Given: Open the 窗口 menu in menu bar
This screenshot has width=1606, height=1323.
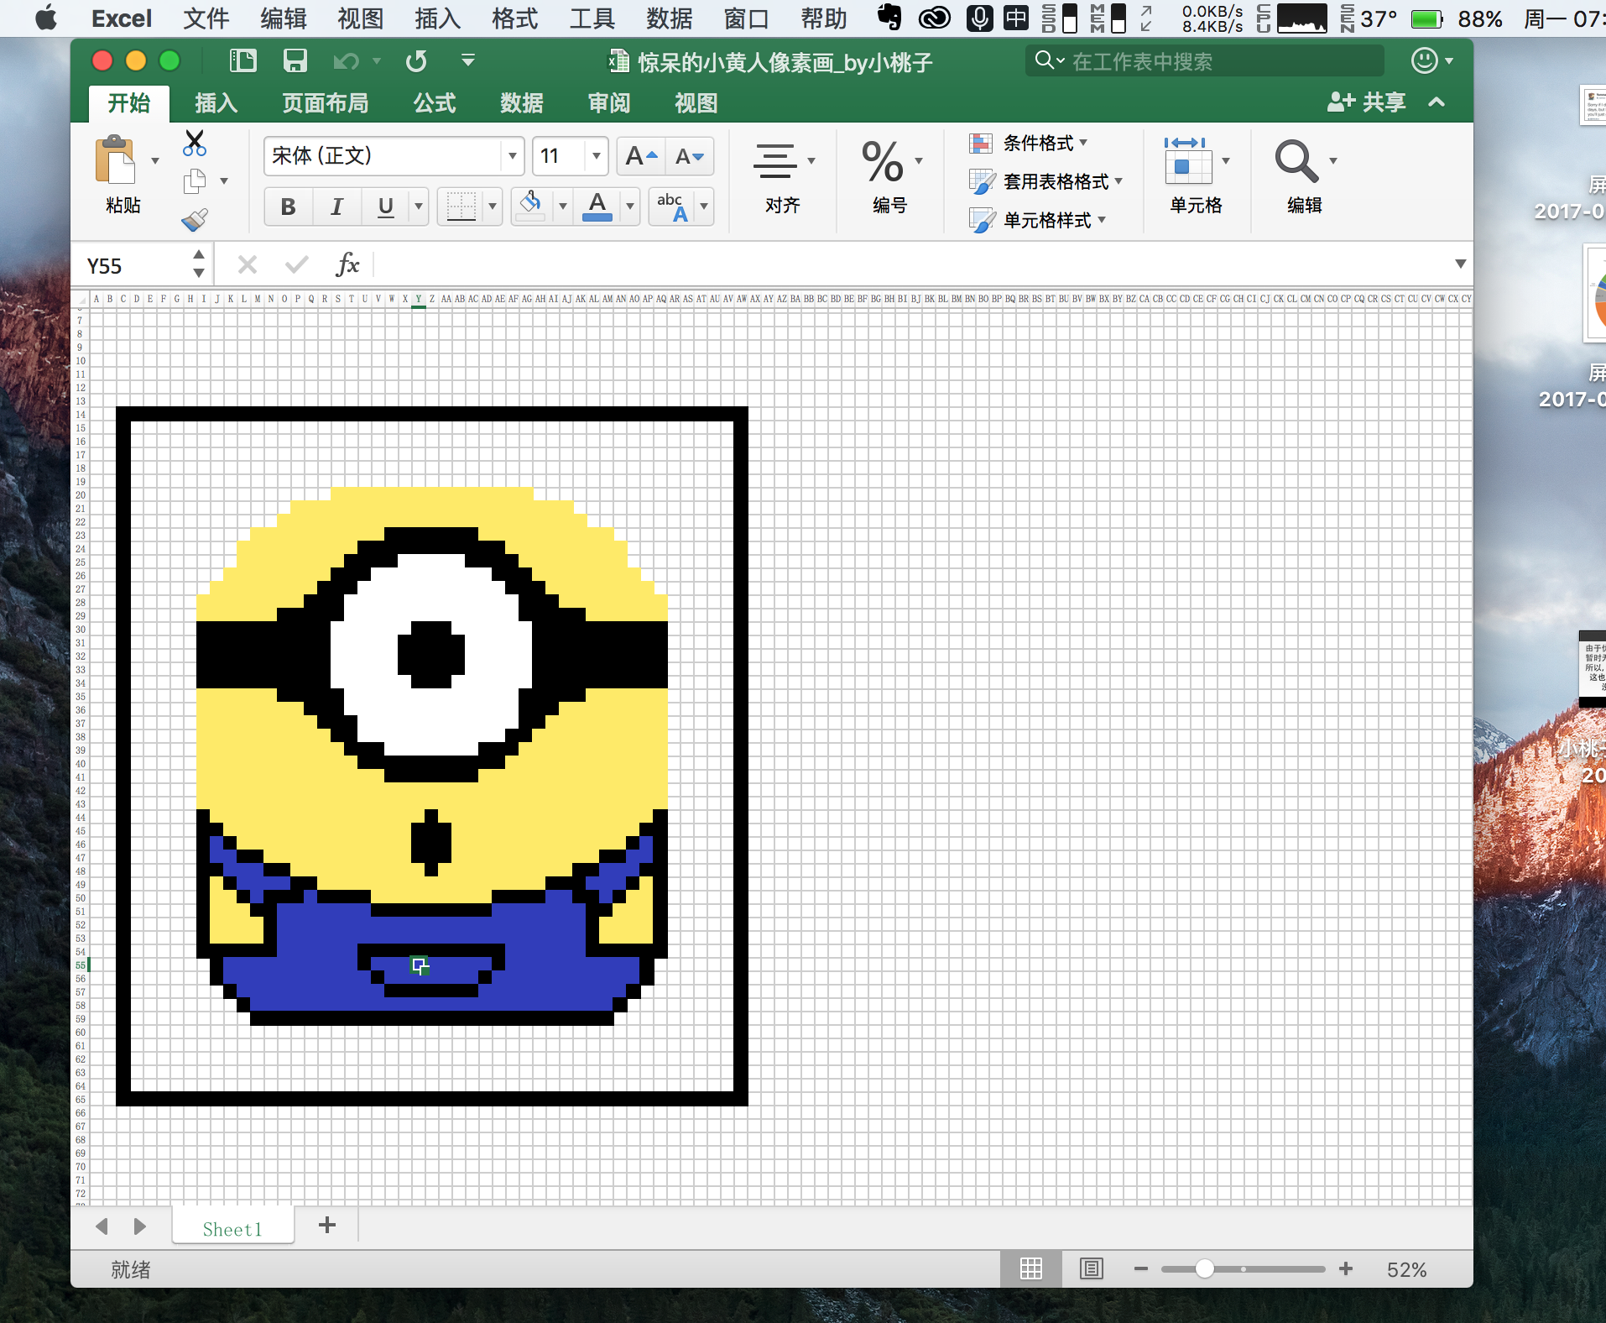Looking at the screenshot, I should tap(747, 18).
